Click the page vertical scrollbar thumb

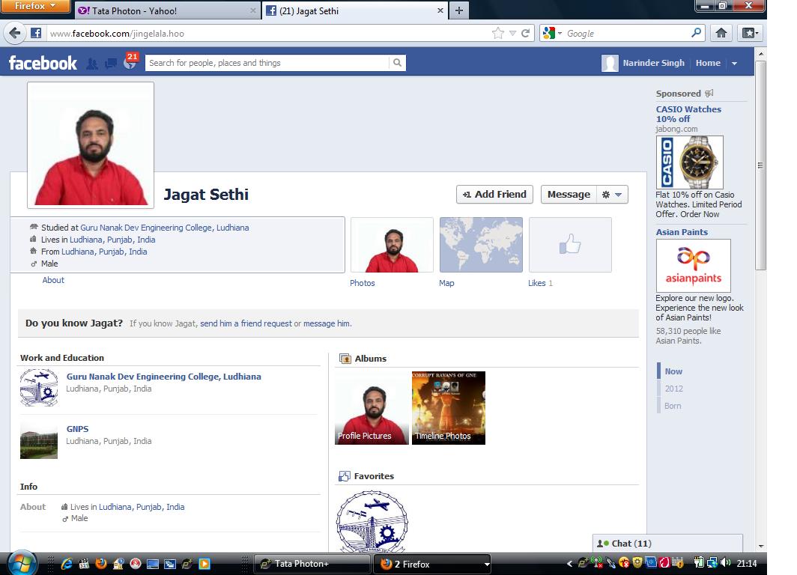pyautogui.click(x=760, y=165)
